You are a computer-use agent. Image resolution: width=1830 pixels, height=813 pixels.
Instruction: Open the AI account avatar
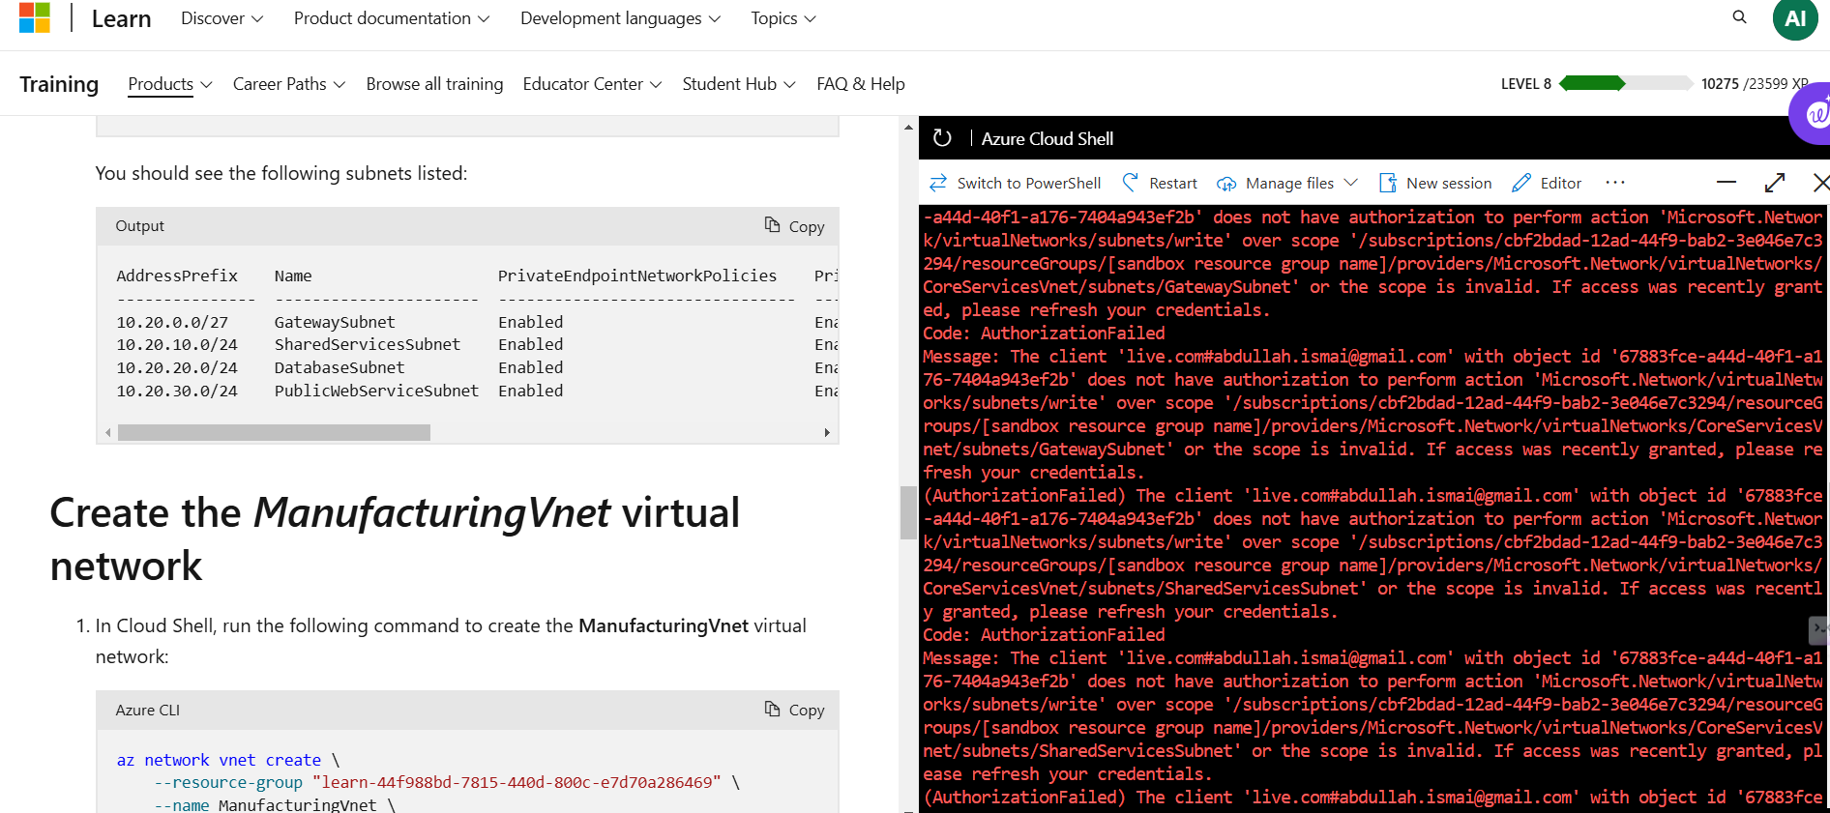[1795, 18]
